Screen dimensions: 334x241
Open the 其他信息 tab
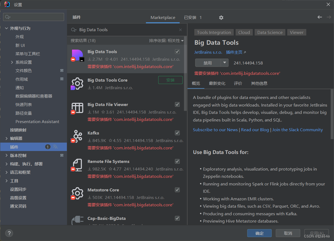tap(259, 83)
